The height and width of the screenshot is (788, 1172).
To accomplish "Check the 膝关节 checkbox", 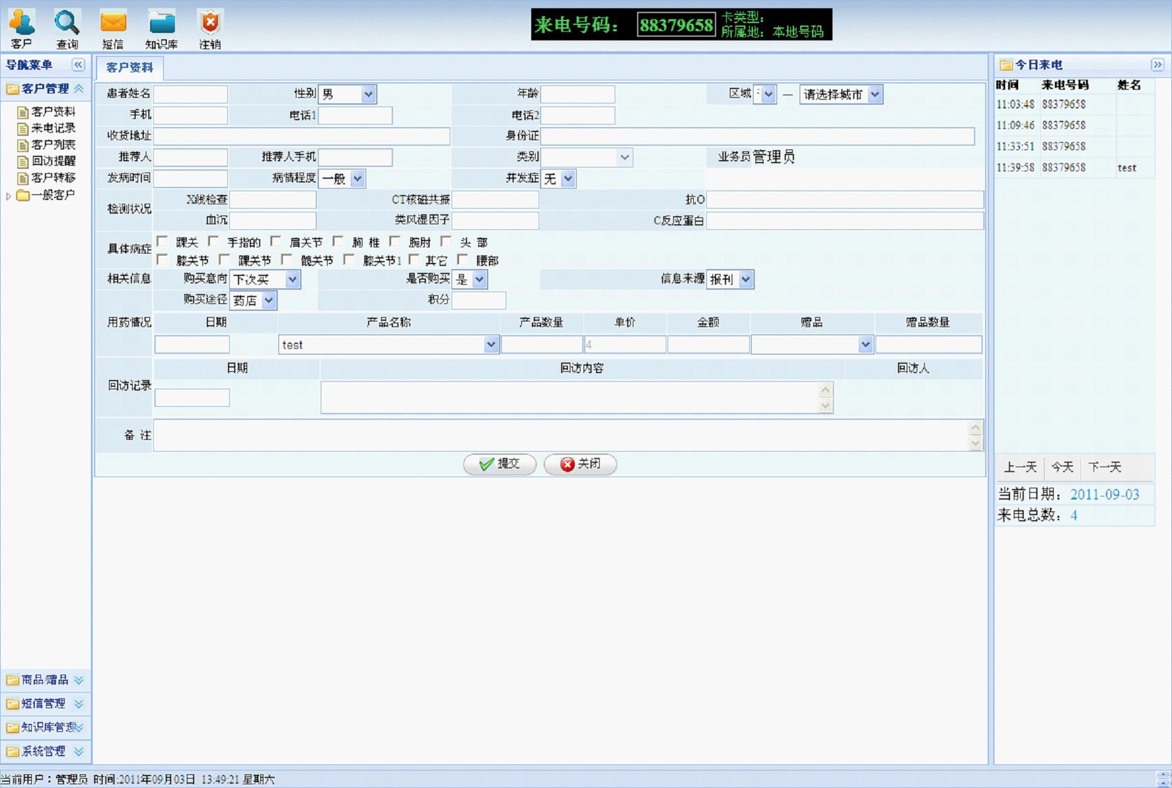I will coord(163,259).
